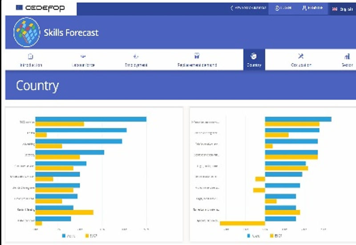Viewport: 356px width, 245px height.
Task: Click the Login icon in top bar
Action: point(277,8)
